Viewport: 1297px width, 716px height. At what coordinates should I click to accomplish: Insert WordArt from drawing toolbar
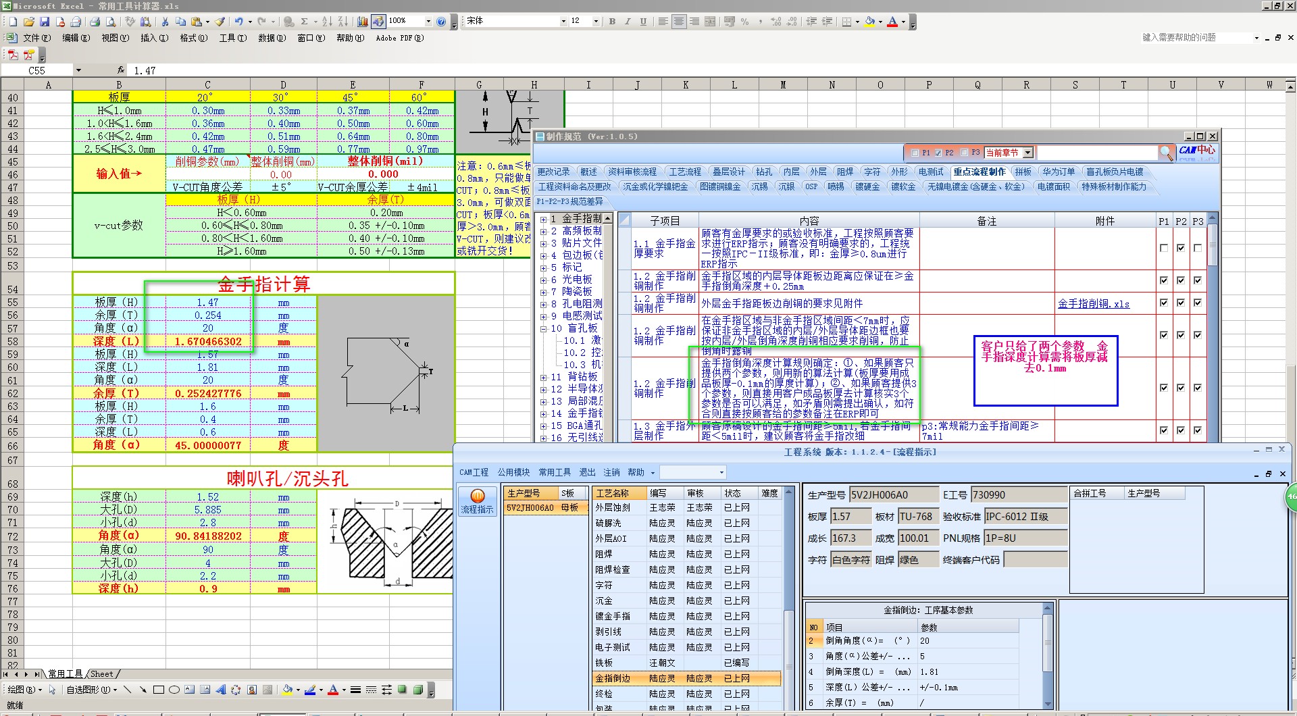coord(220,690)
